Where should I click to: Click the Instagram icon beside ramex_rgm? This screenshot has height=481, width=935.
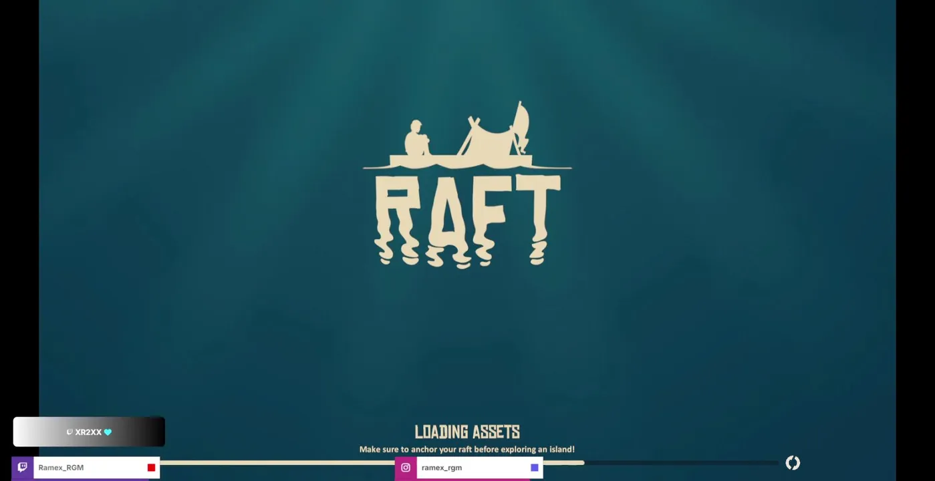[x=406, y=468]
